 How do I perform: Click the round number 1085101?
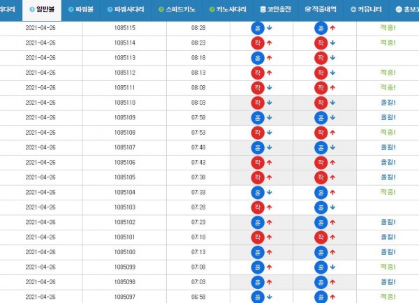tap(125, 237)
